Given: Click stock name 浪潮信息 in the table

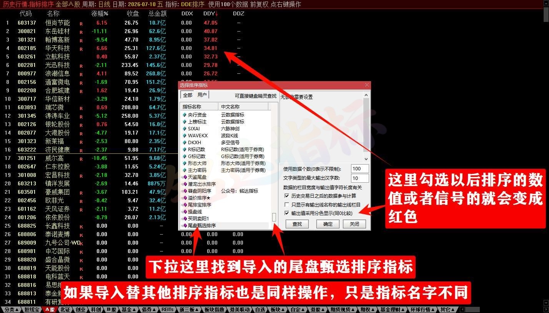Looking at the screenshot, I should pos(58,73).
